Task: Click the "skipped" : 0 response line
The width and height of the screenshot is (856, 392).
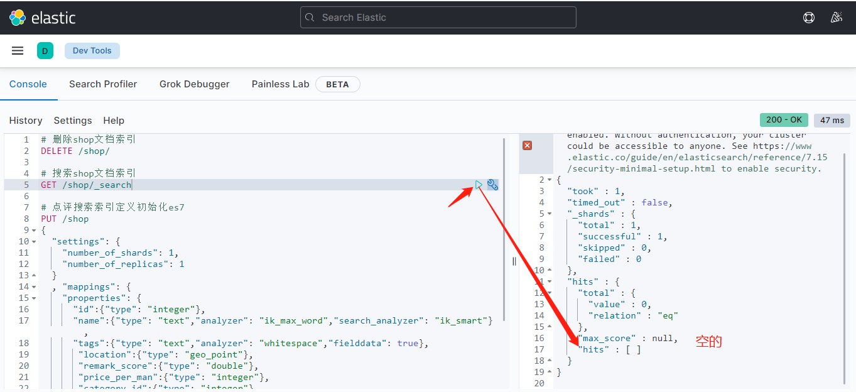Action: (615, 248)
